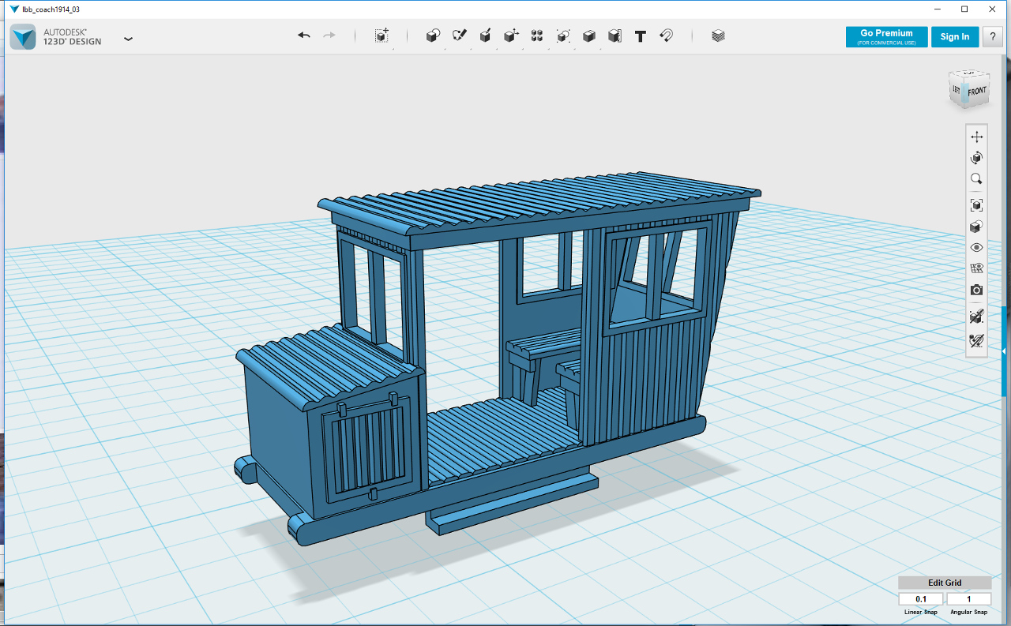Select the Text tool

641,36
